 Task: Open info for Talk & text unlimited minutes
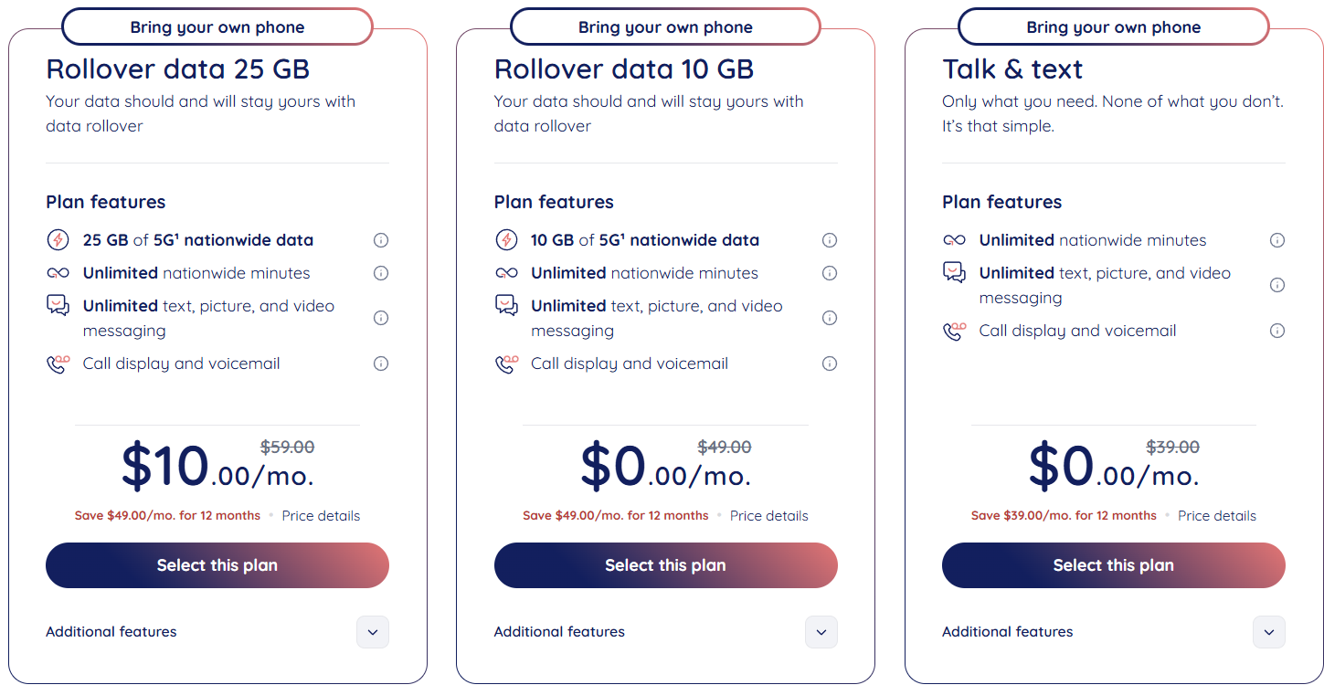(1277, 240)
